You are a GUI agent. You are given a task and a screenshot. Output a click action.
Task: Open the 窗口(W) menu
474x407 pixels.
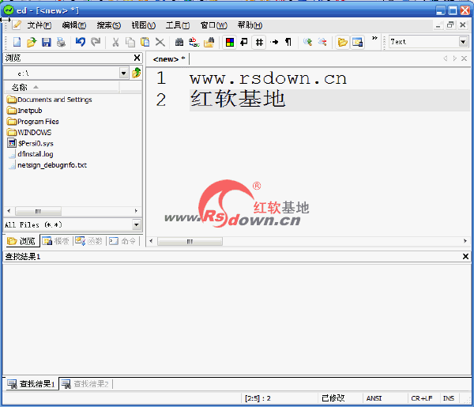[214, 25]
